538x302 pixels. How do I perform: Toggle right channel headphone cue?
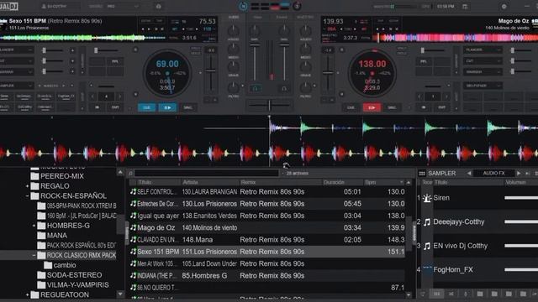(x=284, y=88)
